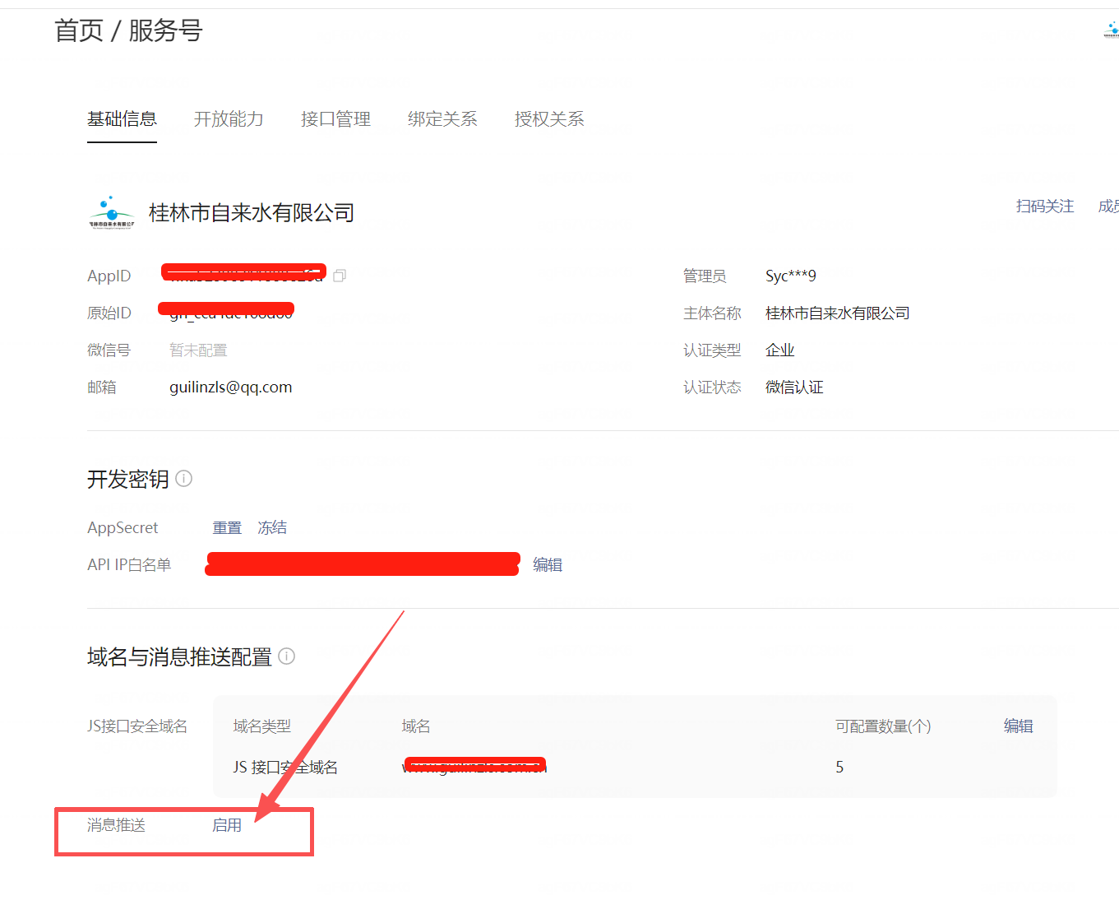Image resolution: width=1119 pixels, height=900 pixels.
Task: Select the 微信认证 status text
Action: 794,387
